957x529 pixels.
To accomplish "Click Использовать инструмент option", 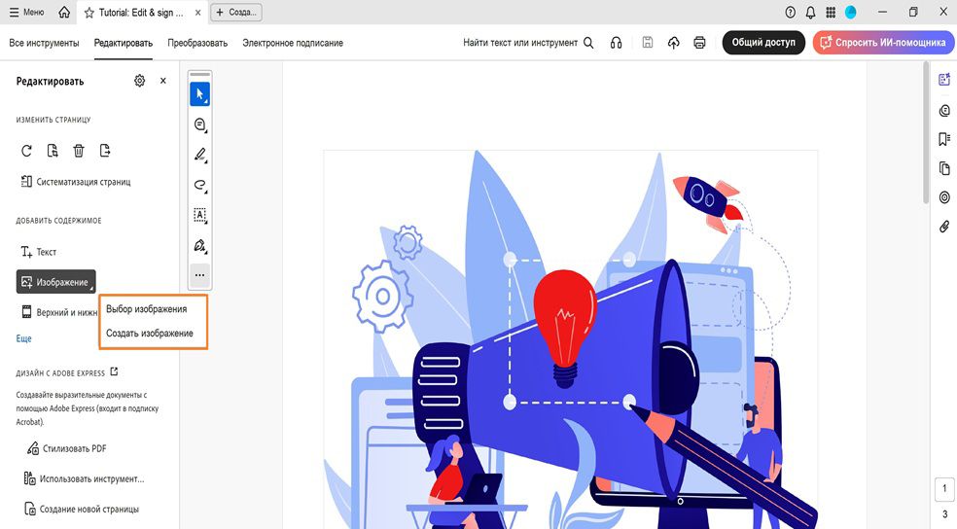I will 84,478.
